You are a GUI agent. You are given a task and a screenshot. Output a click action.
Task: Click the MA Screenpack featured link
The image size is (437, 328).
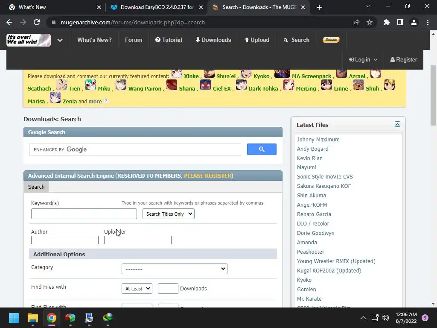tap(311, 76)
